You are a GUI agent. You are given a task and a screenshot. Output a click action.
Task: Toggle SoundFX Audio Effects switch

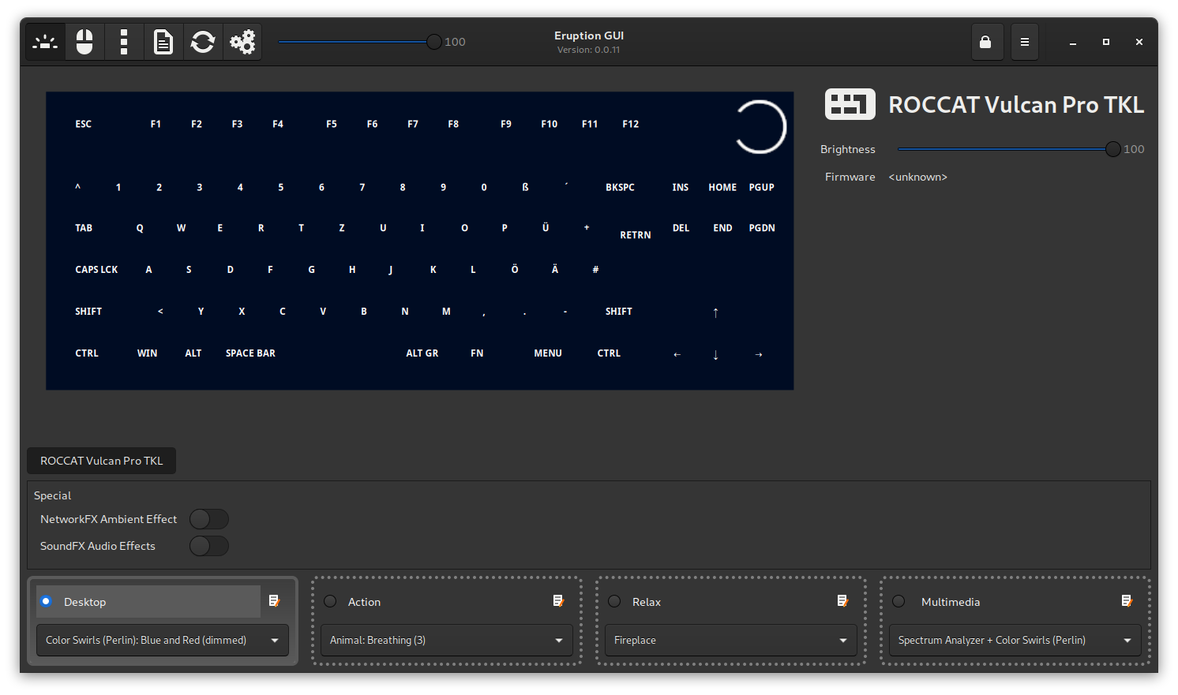point(209,546)
